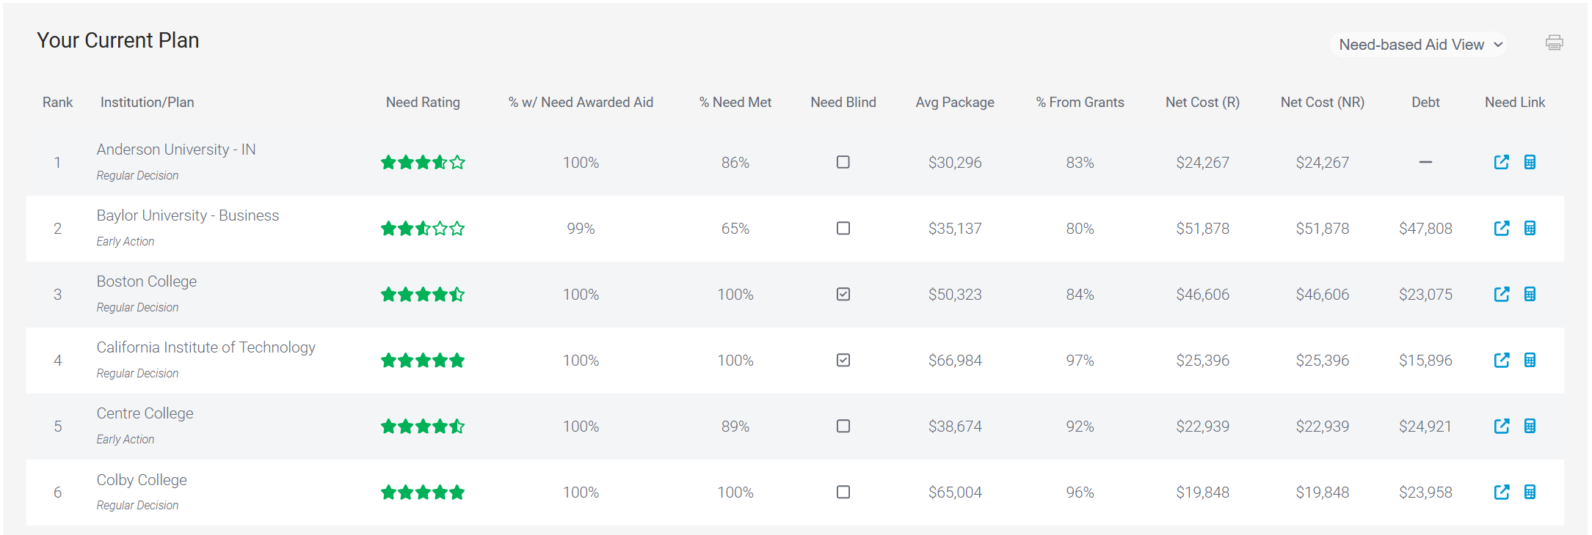This screenshot has height=535, width=1592.
Task: Open Boston College institution link
Action: pyautogui.click(x=147, y=281)
